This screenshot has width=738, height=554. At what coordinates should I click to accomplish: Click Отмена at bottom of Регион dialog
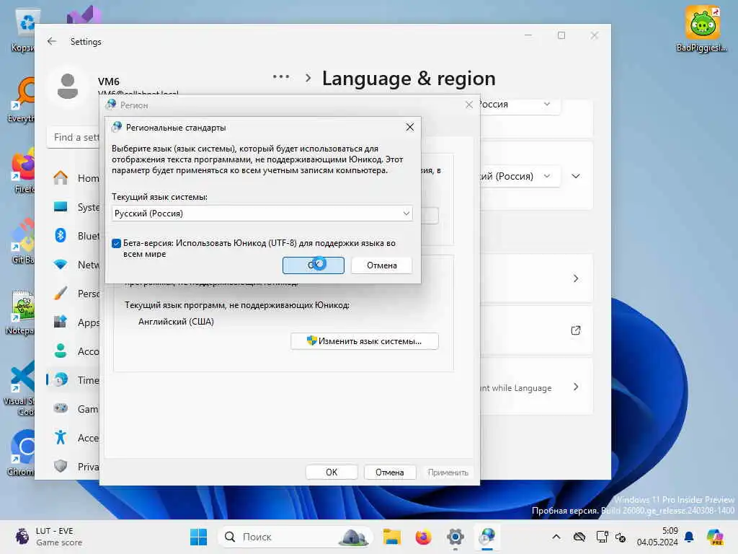pos(390,472)
